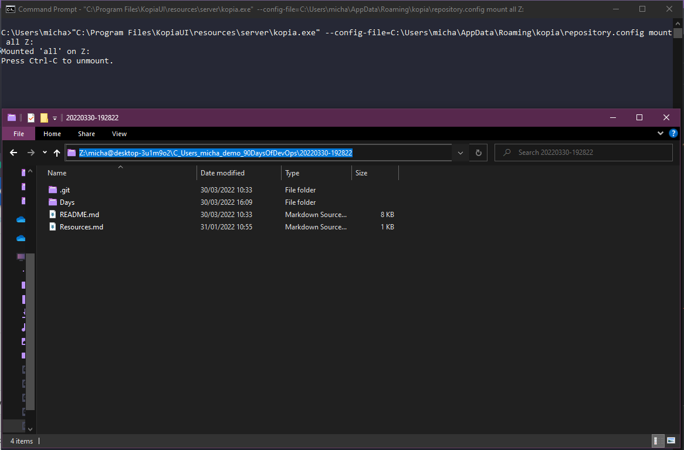This screenshot has width=684, height=450.
Task: Open Customize Quick Access Toolbar dropdown
Action: pos(55,118)
